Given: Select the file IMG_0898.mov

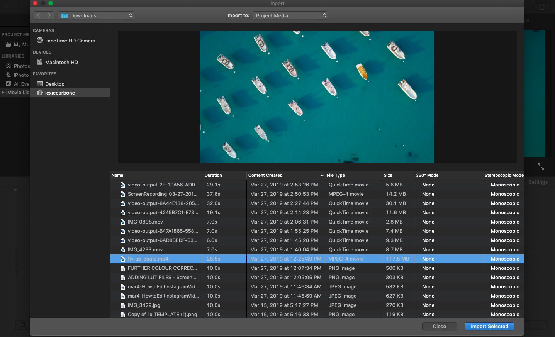Looking at the screenshot, I should [145, 222].
